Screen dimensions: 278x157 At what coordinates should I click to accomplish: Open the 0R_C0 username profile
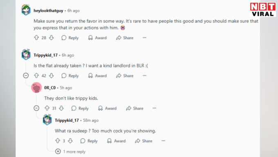[50, 88]
